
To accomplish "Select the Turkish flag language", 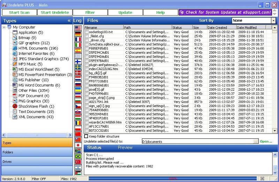I will [x=78, y=162].
